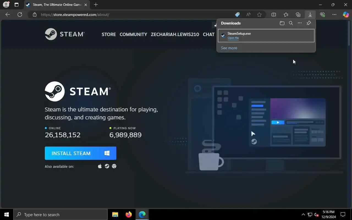This screenshot has height=220, width=352.
Task: Open the notification center icon
Action: (x=343, y=215)
